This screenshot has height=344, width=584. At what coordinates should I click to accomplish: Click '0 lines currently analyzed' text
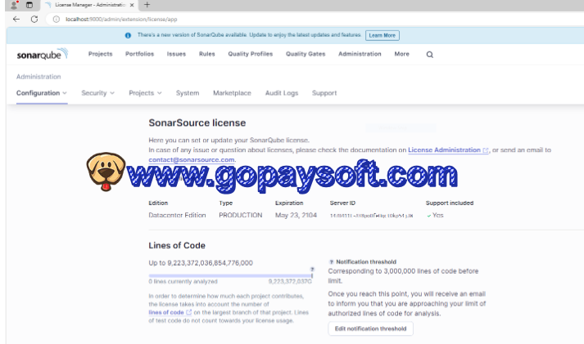click(183, 282)
